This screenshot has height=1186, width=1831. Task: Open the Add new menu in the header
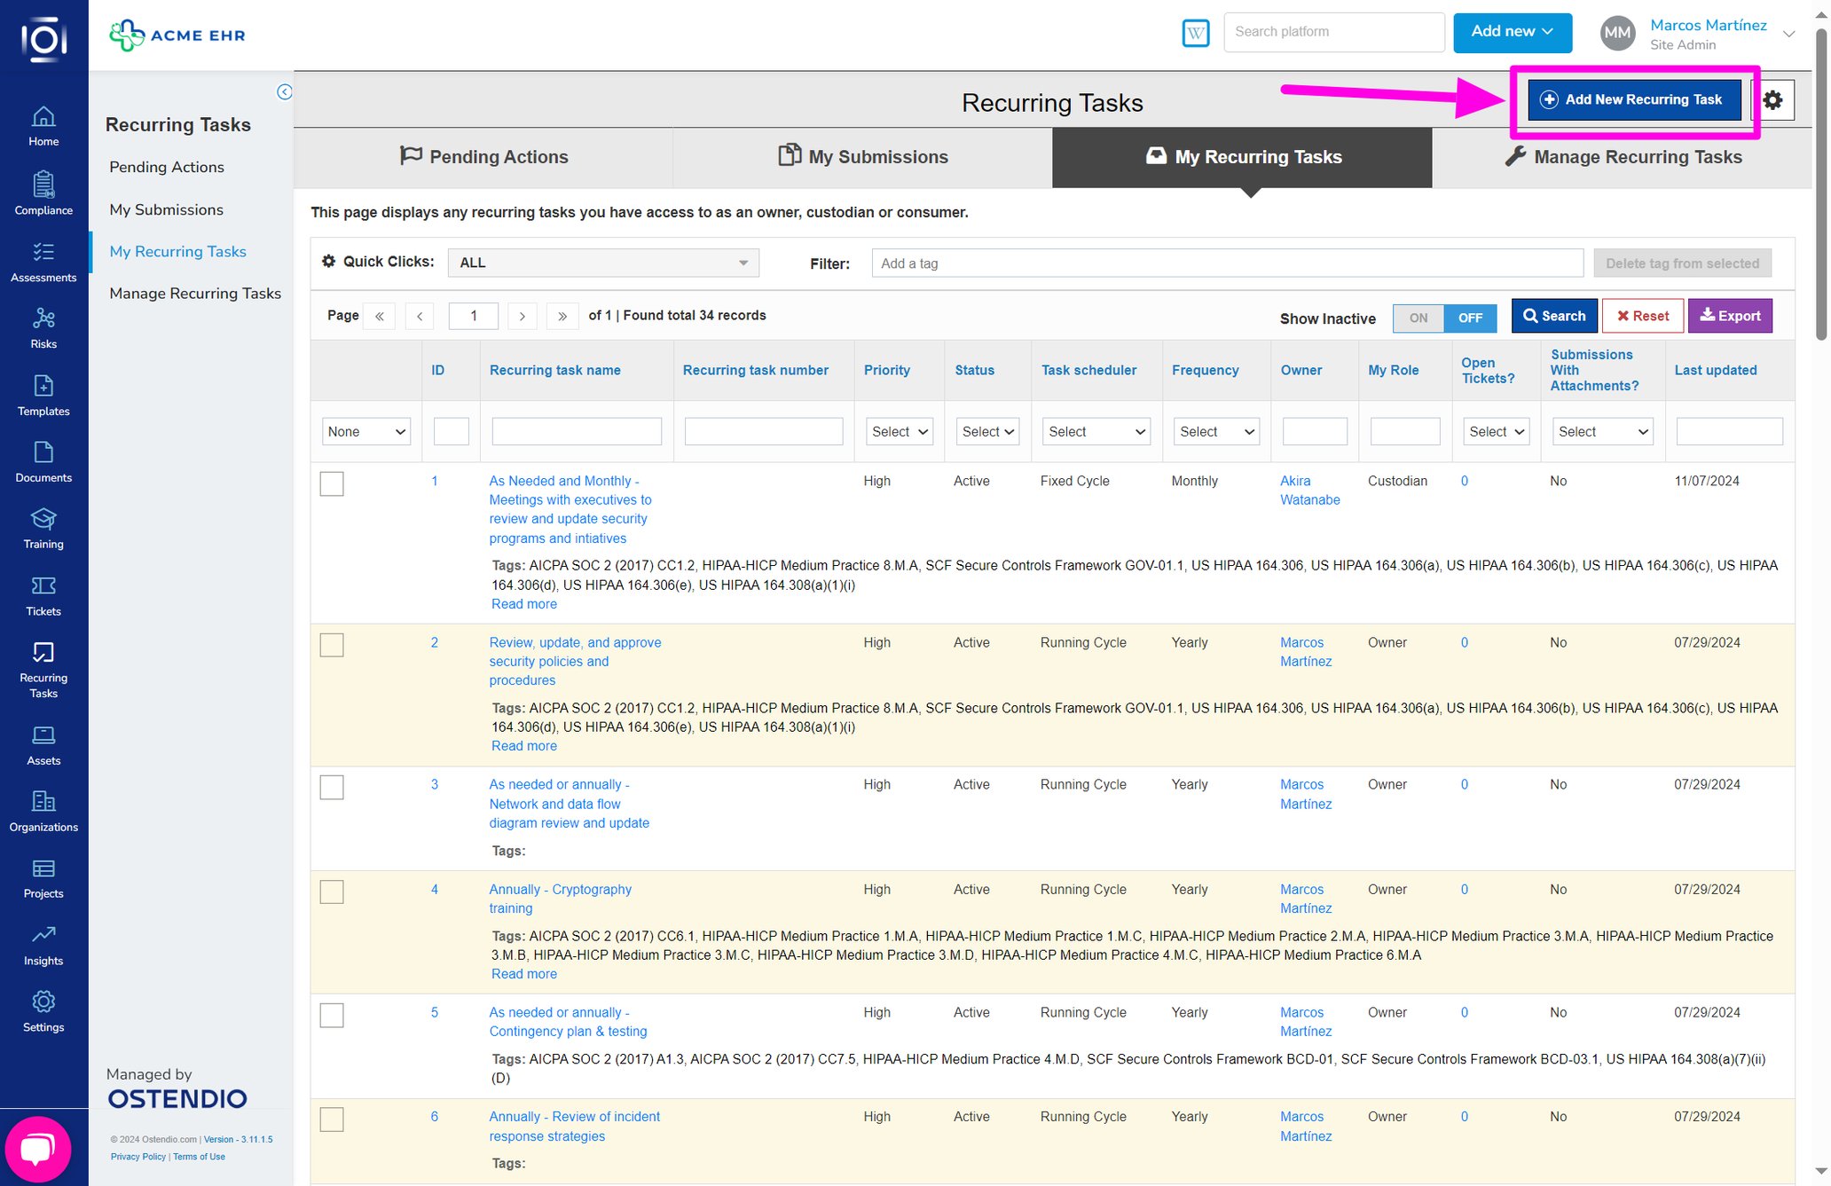tap(1512, 32)
